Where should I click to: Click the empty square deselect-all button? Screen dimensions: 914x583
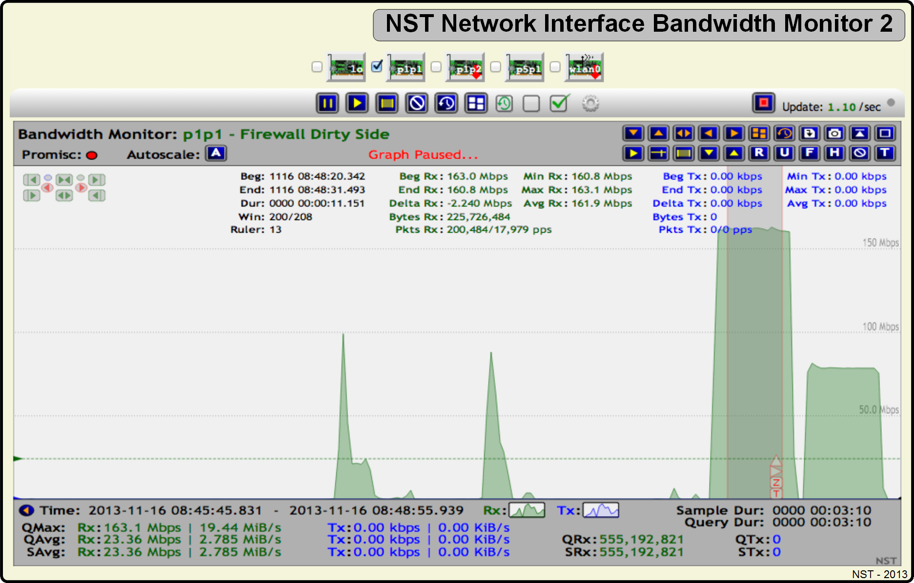(x=531, y=103)
